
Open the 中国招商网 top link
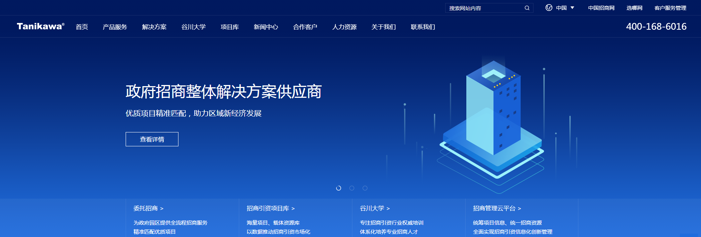tap(601, 8)
